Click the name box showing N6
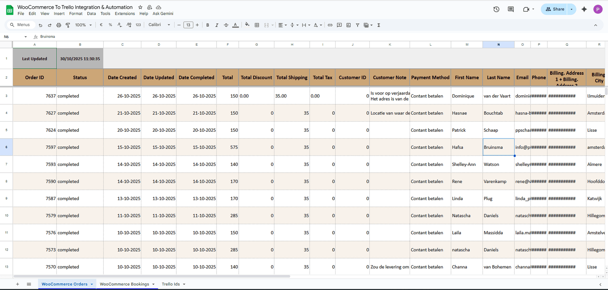This screenshot has width=608, height=290. [15, 37]
